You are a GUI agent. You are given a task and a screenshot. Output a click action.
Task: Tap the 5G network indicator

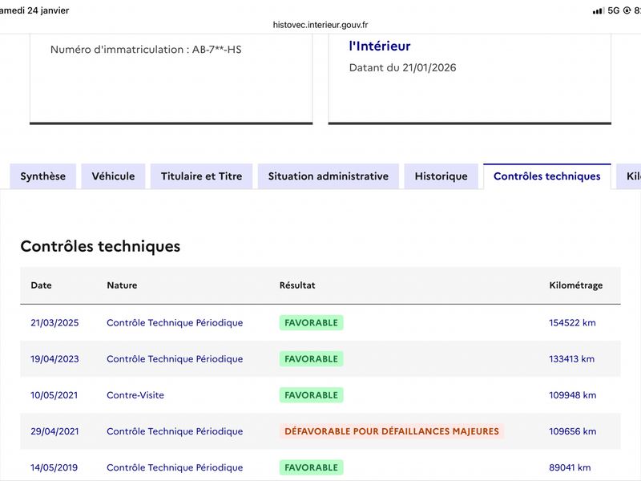(614, 10)
